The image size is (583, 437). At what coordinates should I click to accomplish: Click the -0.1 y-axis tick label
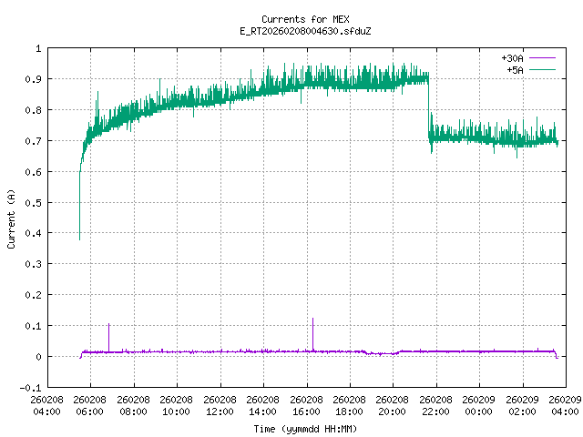(x=30, y=388)
